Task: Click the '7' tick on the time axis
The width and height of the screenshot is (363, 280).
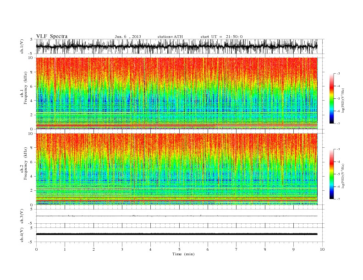Action: click(x=236, y=249)
